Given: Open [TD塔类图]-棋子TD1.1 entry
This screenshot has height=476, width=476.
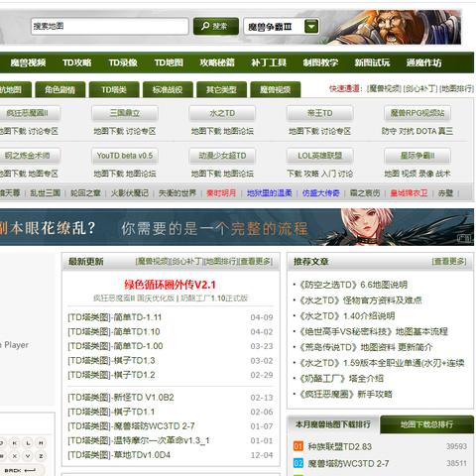Looking at the screenshot, I should [x=111, y=412].
